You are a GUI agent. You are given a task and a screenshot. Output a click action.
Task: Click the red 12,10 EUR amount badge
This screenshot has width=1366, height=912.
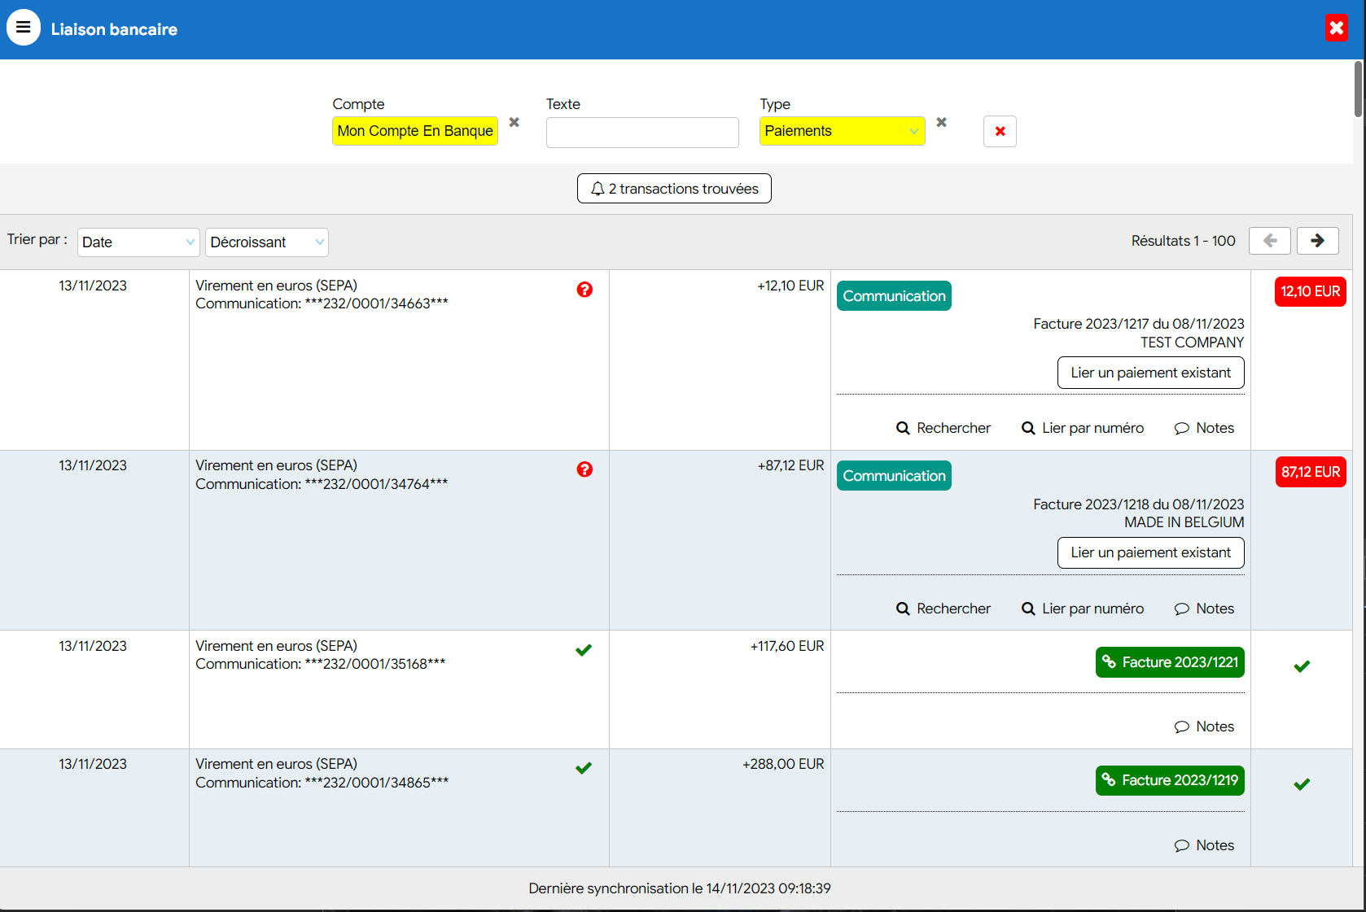pyautogui.click(x=1311, y=291)
